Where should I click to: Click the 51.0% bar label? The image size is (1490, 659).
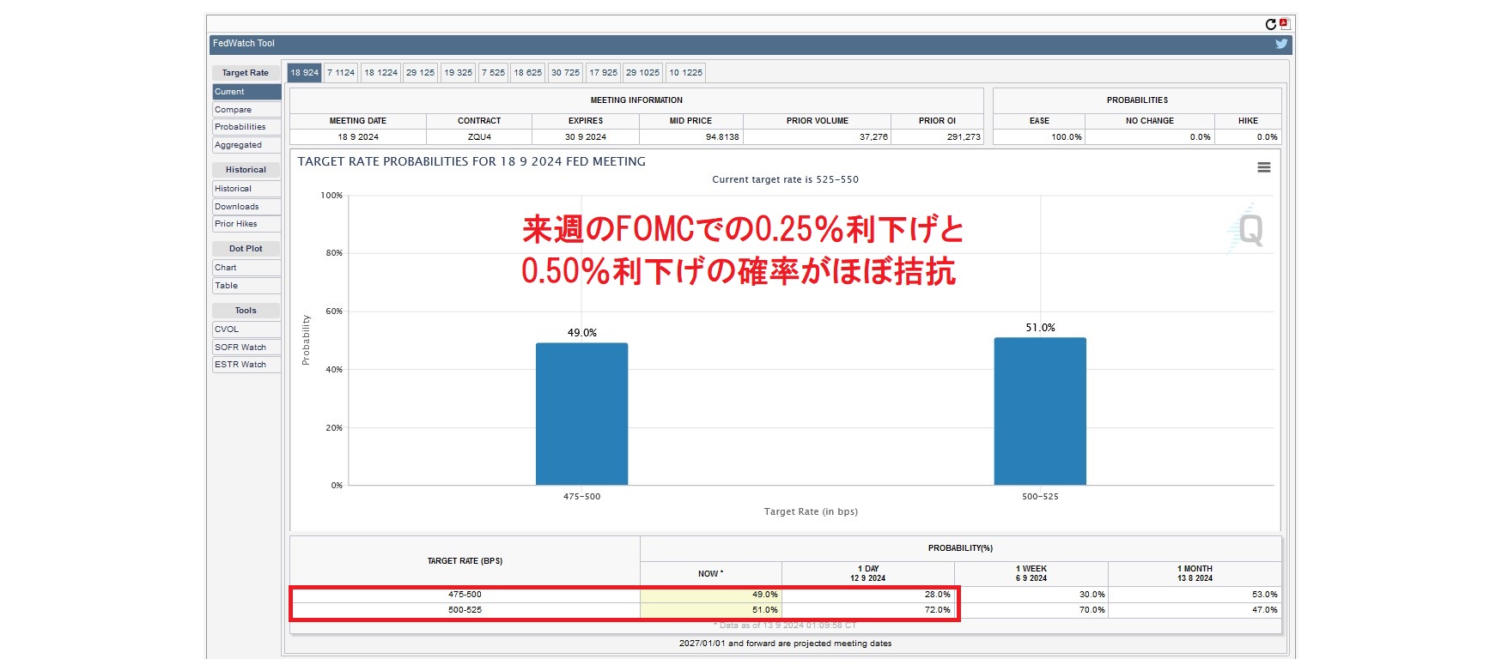tap(1040, 328)
